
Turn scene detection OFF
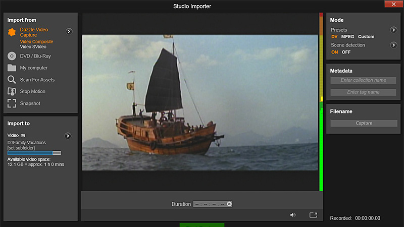tap(346, 52)
